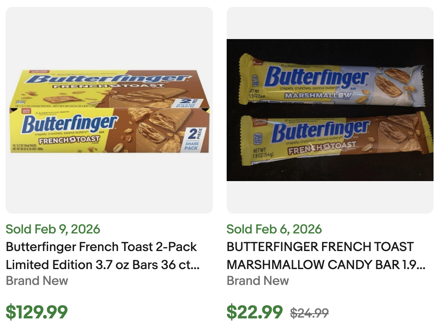
Task: Select the Sold Feb 9, 2026 label
Action: [52, 229]
